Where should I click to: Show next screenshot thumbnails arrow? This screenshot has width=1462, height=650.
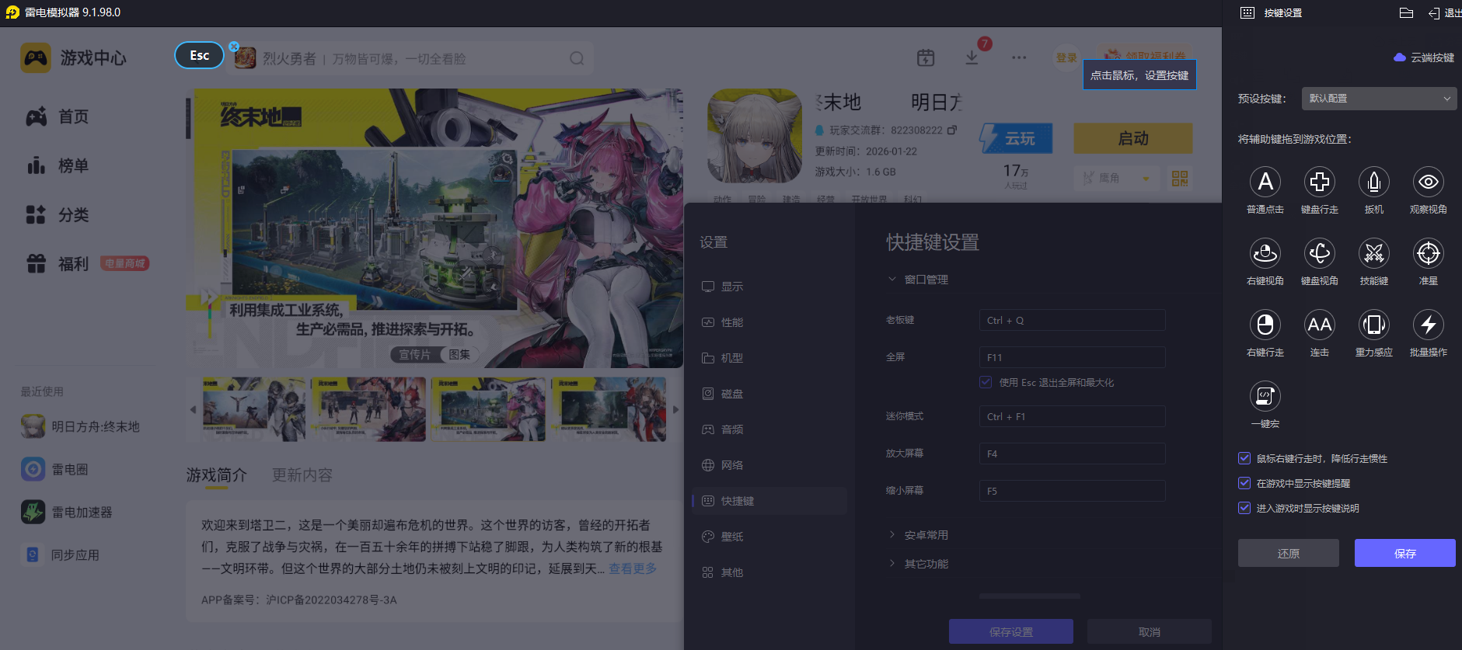pos(675,409)
